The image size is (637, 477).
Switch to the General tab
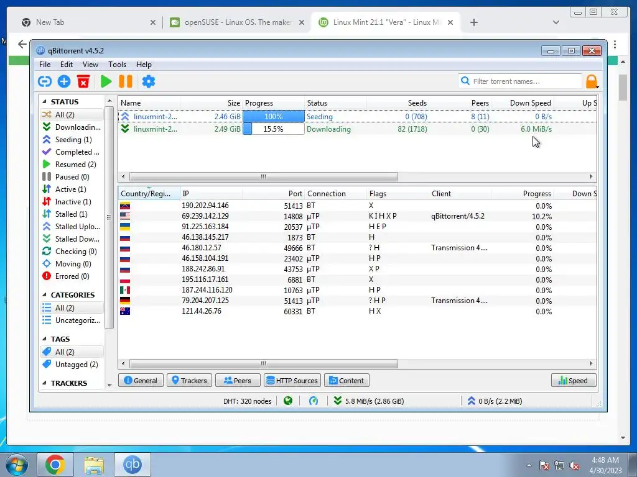coord(141,381)
